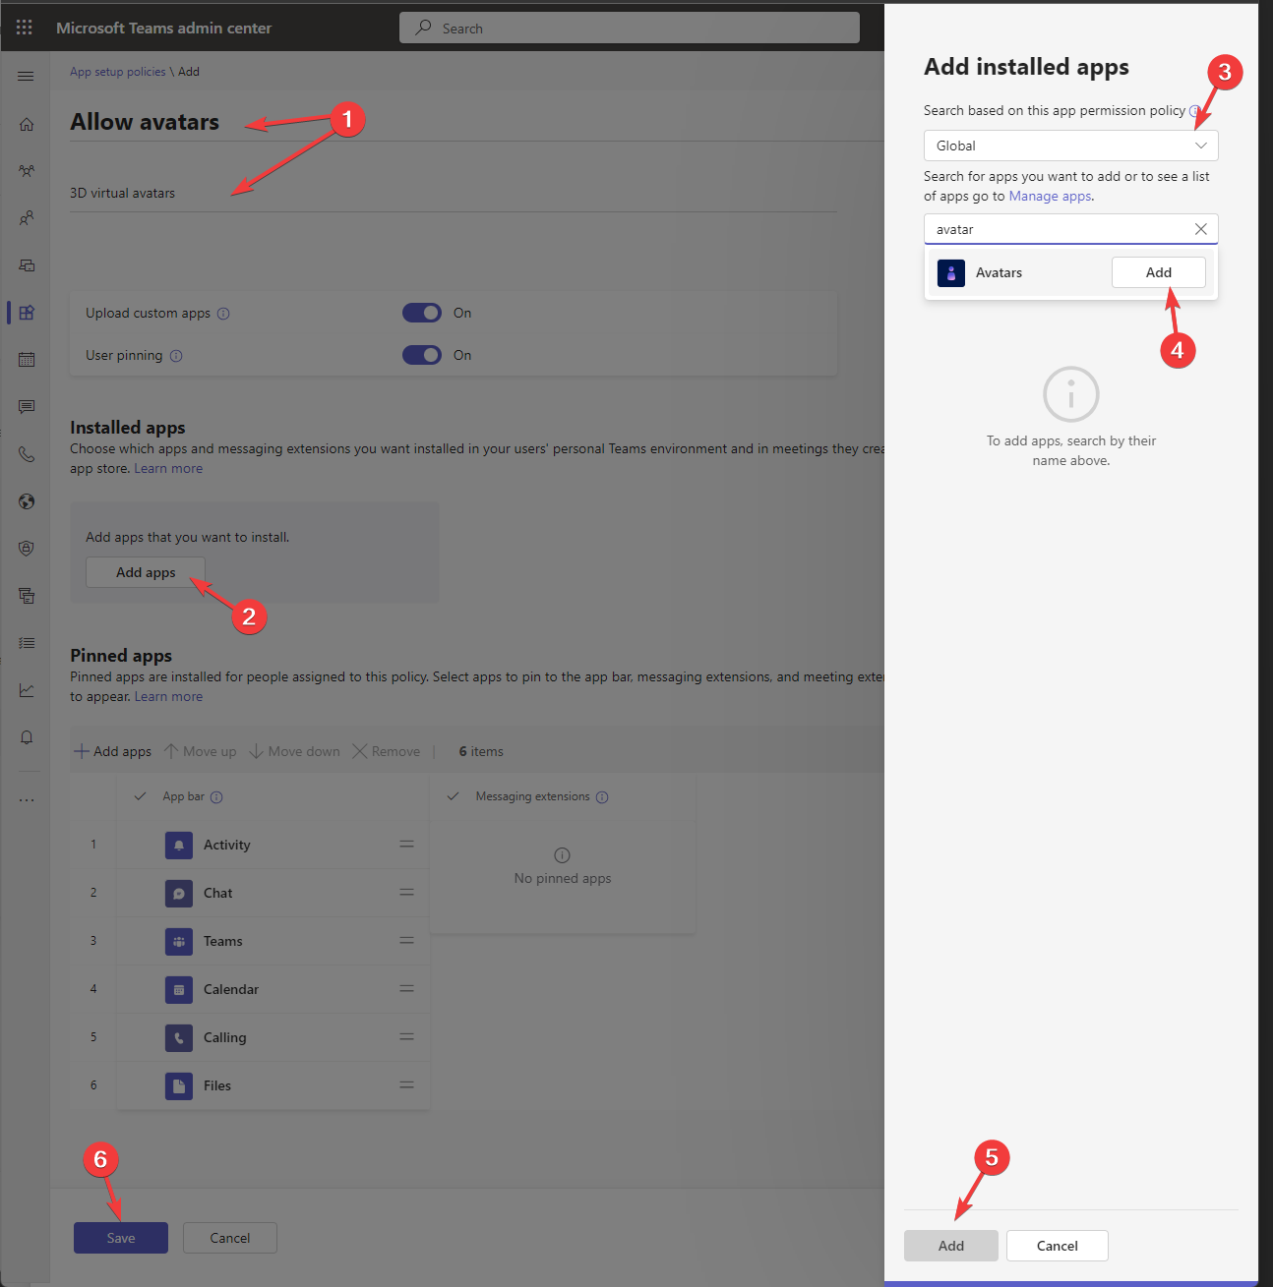Save the app setup policy
Screen dimensions: 1273x1287
pos(121,1238)
